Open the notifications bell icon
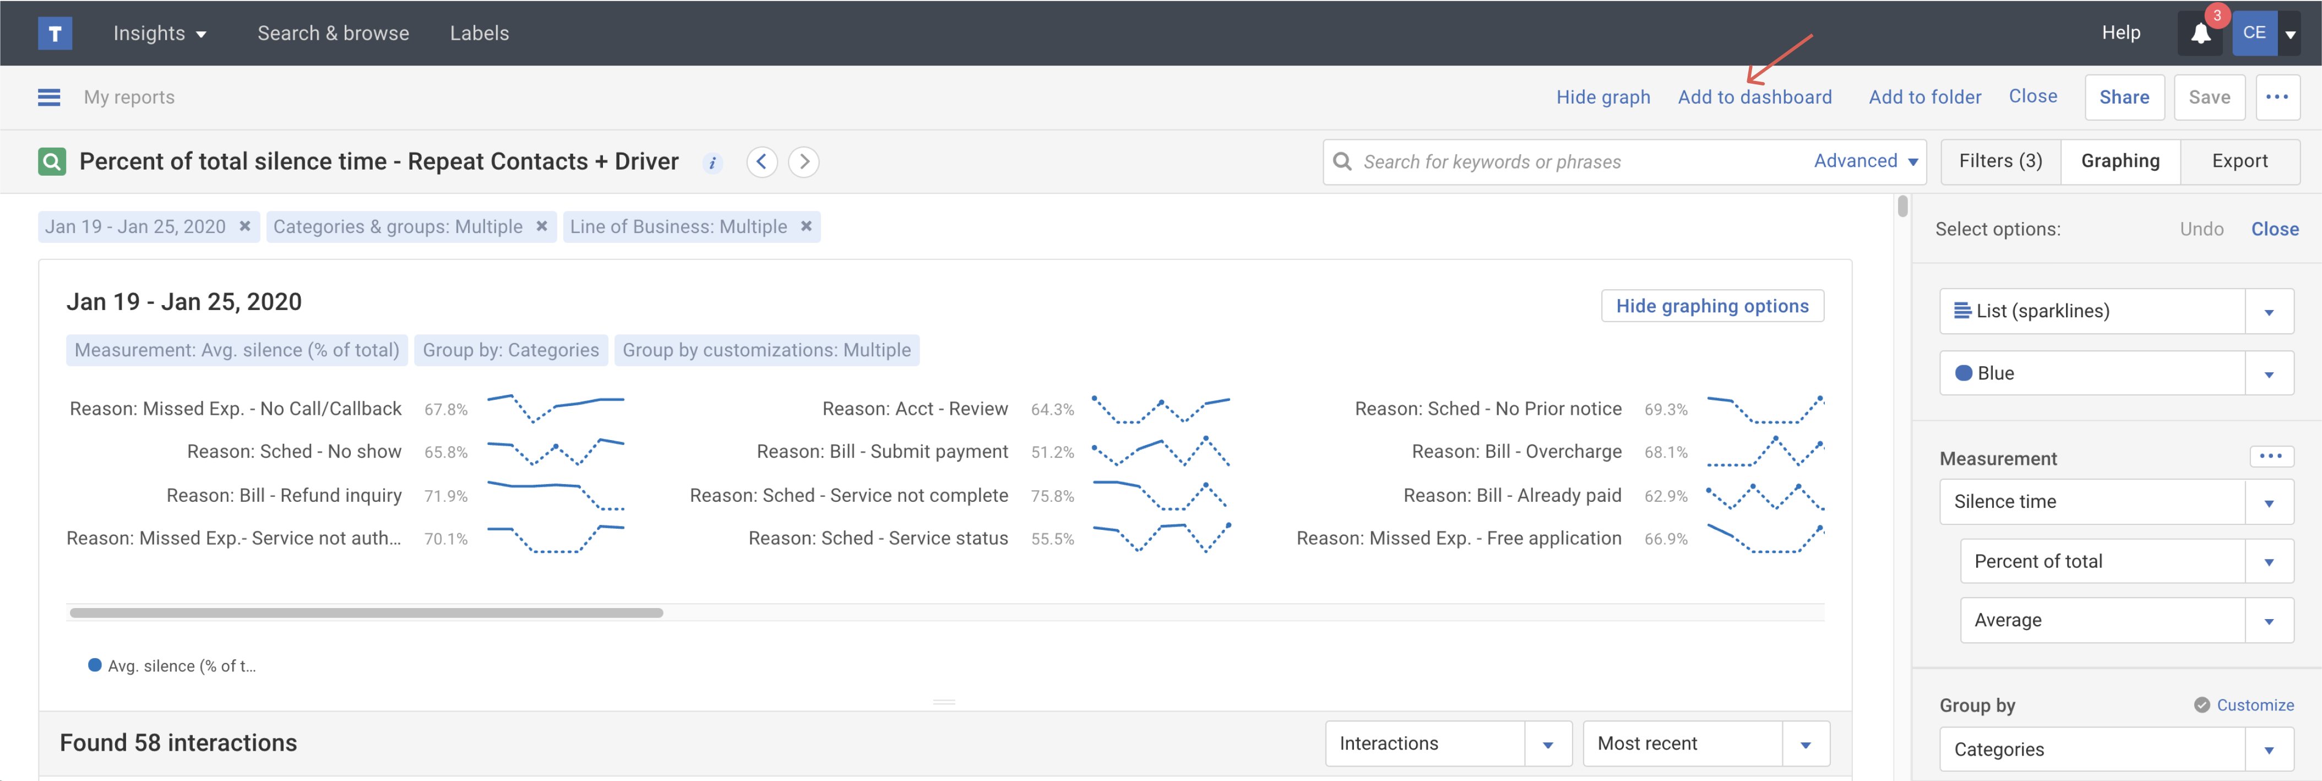This screenshot has width=2322, height=781. click(2200, 34)
